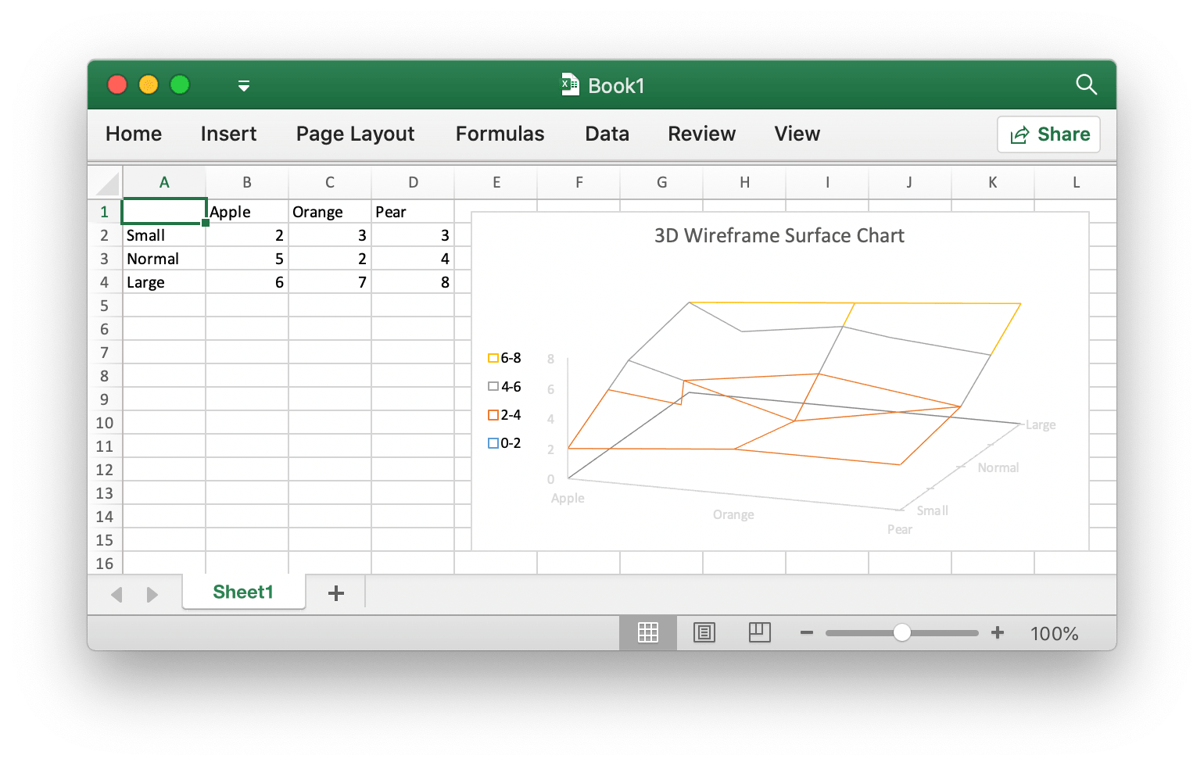The width and height of the screenshot is (1204, 766).
Task: Click the previous sheet navigation arrow
Action: tap(116, 594)
